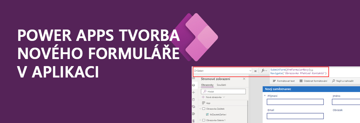Image resolution: width=360 pixels, height=123 pixels.
Task: Collapse the Obrazovka Začátek node
Action: 200,109
